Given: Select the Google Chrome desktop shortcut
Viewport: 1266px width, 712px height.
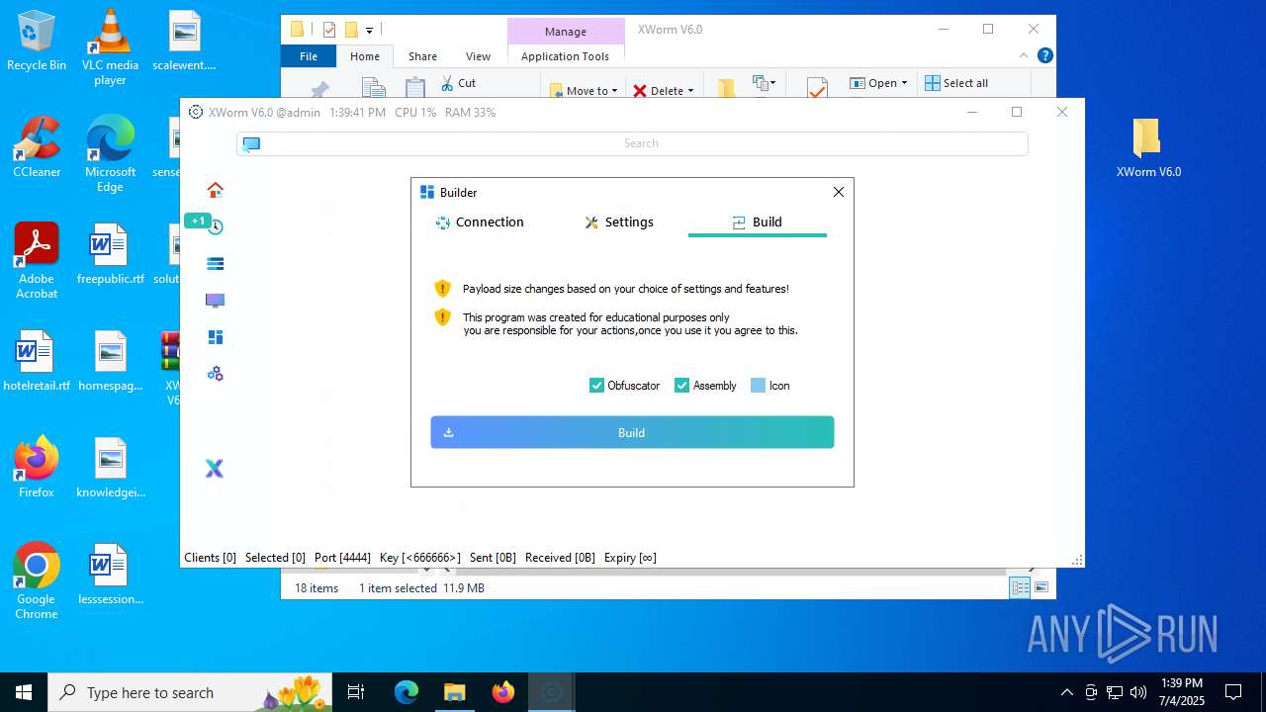Looking at the screenshot, I should (37, 581).
